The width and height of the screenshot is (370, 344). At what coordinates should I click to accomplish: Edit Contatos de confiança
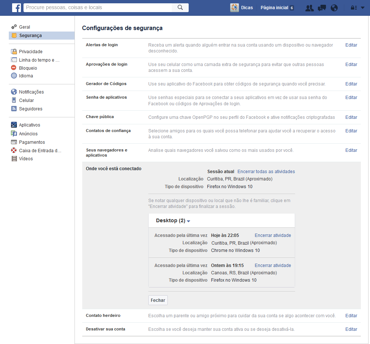click(x=351, y=131)
